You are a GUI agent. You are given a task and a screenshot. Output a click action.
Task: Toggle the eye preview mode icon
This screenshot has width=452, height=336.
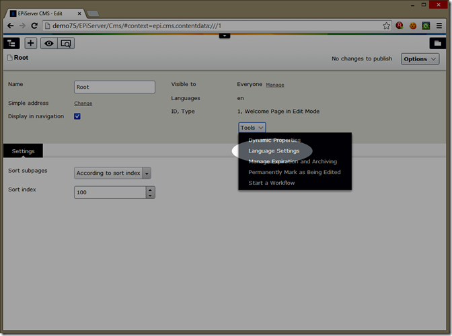pyautogui.click(x=48, y=43)
